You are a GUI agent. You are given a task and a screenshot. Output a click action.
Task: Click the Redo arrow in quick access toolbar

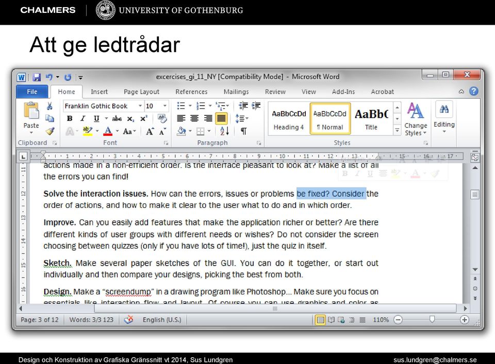click(68, 77)
